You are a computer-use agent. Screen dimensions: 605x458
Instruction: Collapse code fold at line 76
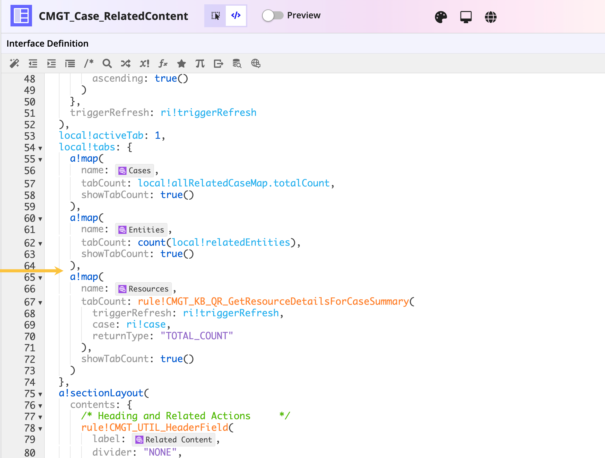pyautogui.click(x=40, y=406)
